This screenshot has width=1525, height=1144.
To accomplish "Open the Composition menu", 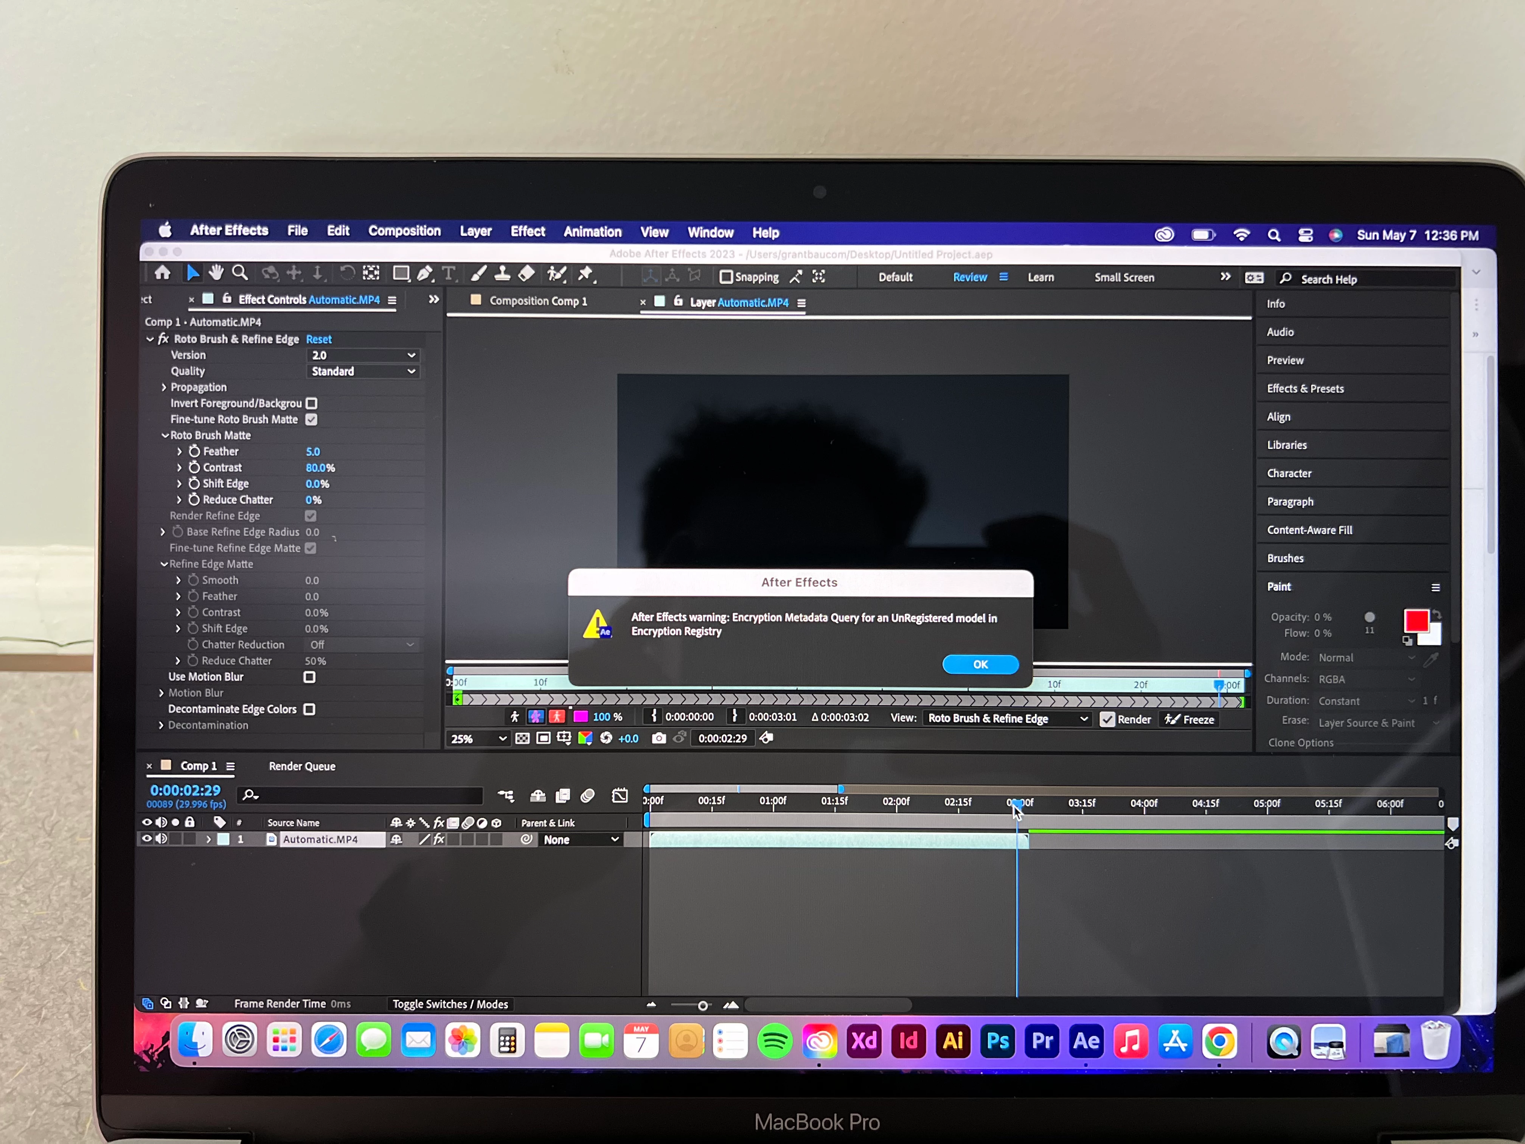I will [404, 232].
